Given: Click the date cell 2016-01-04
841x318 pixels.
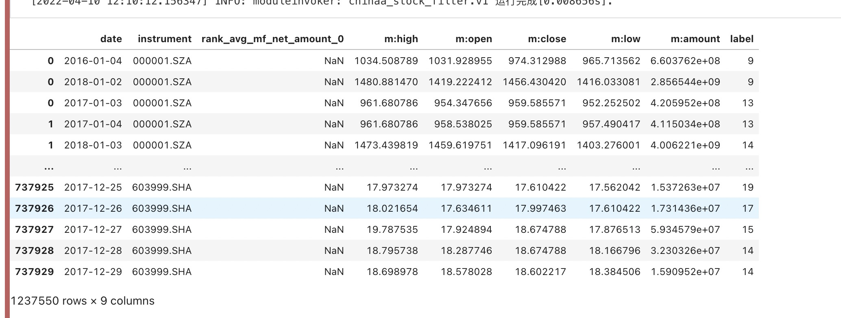Looking at the screenshot, I should (93, 61).
